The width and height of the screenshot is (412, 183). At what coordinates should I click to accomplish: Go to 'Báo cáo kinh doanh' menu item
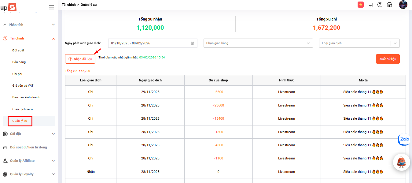[26, 97]
